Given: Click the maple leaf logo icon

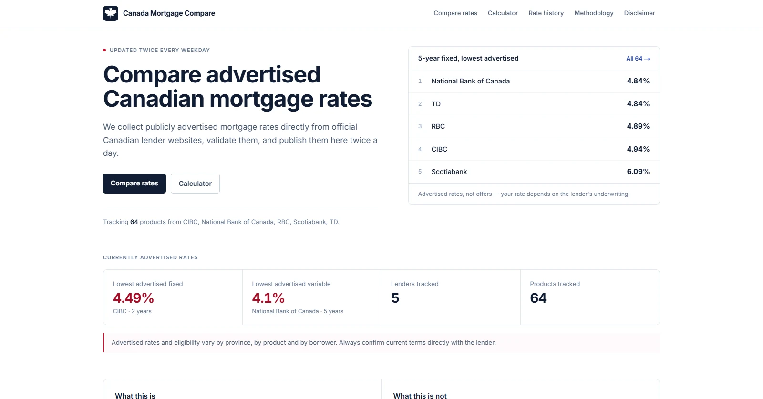Looking at the screenshot, I should click(x=111, y=13).
